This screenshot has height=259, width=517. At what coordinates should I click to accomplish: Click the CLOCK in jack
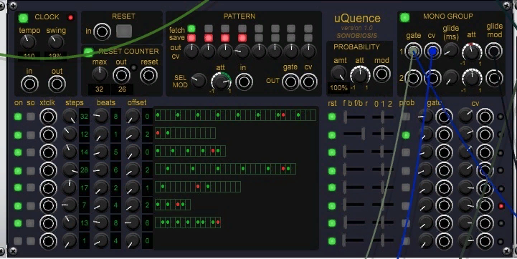(x=29, y=84)
